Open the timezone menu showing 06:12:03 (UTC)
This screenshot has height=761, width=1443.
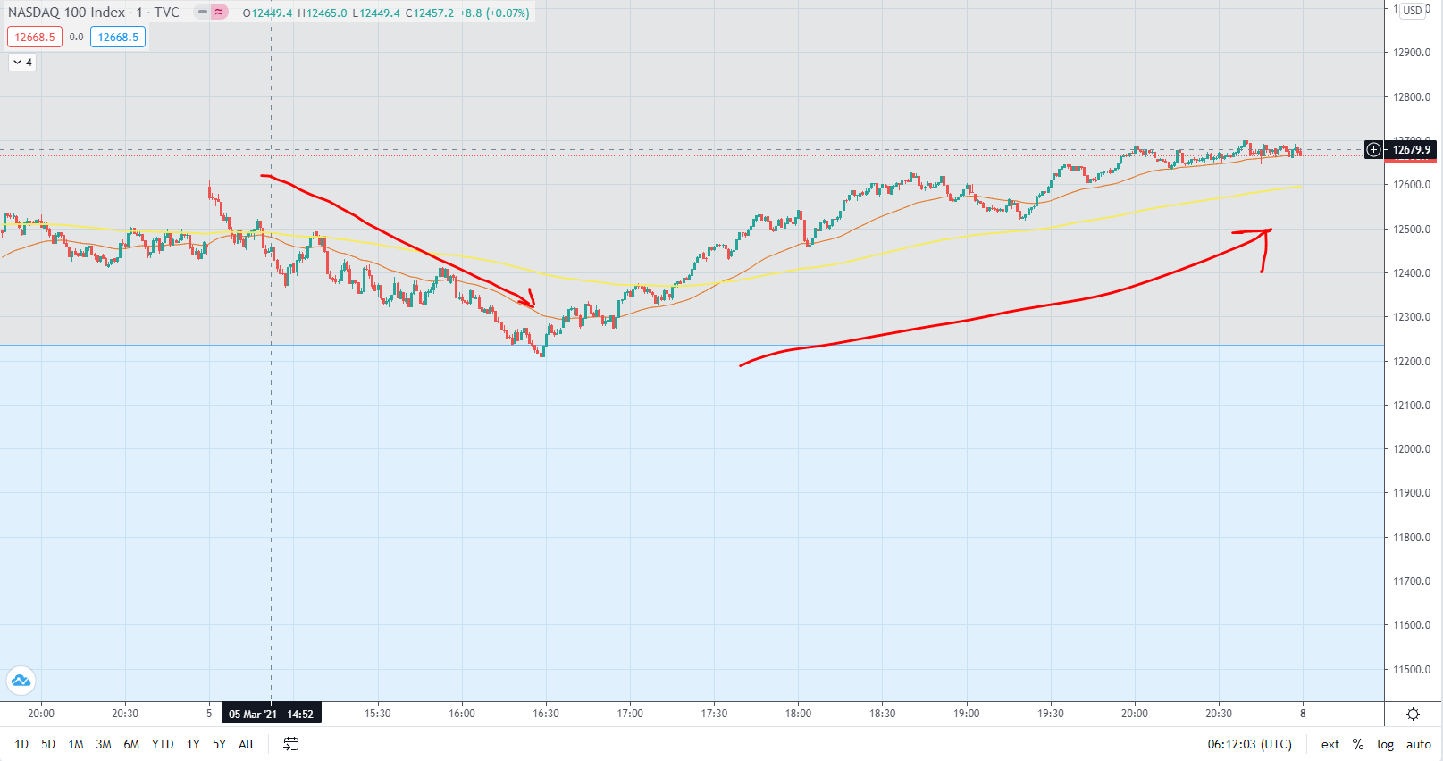[x=1249, y=744]
